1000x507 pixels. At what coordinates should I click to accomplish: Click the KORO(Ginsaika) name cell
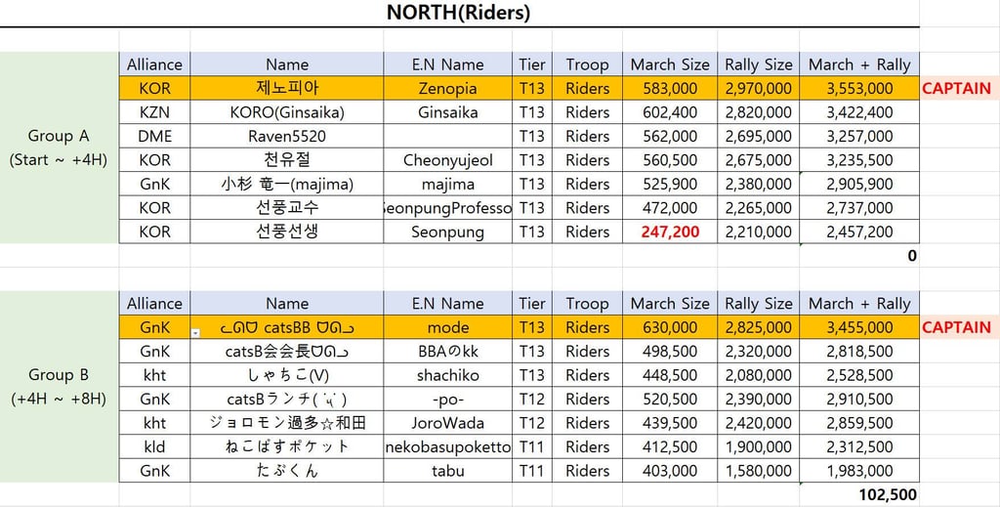287,112
